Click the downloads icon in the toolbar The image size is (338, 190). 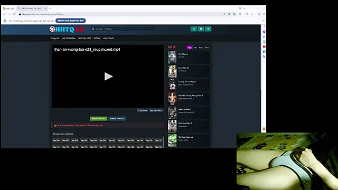252,14
